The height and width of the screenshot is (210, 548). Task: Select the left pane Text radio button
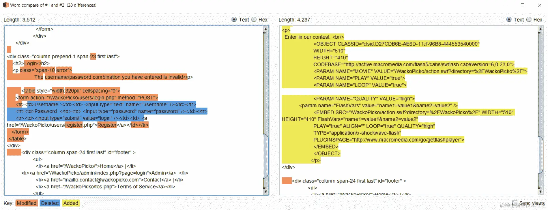point(234,19)
